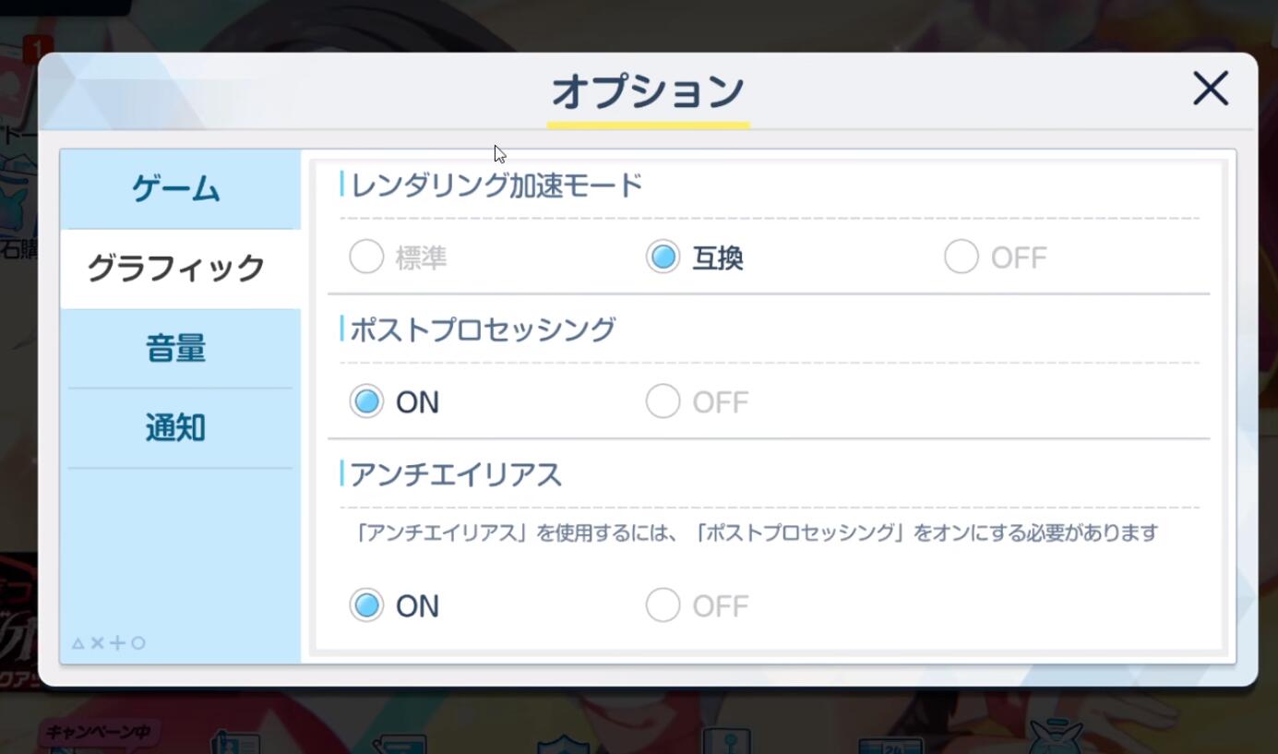The height and width of the screenshot is (754, 1278).
Task: Click the 24 calendar icon in bottom bar
Action: 890,746
